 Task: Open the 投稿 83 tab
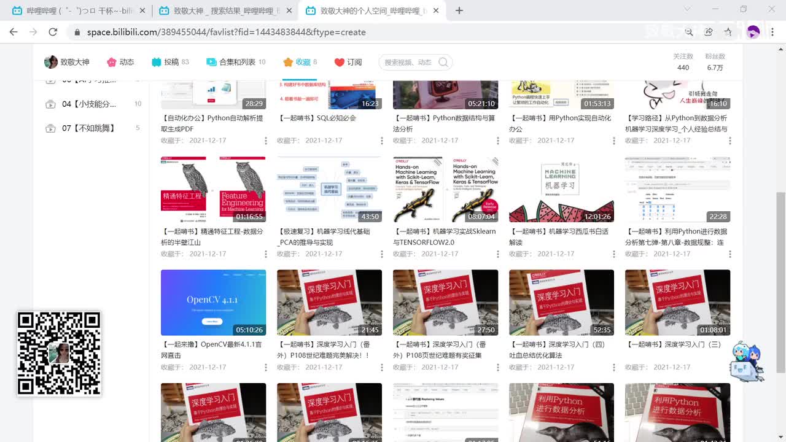click(x=170, y=62)
